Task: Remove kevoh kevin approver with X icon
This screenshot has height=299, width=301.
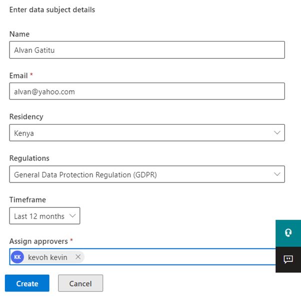Action: (78, 256)
